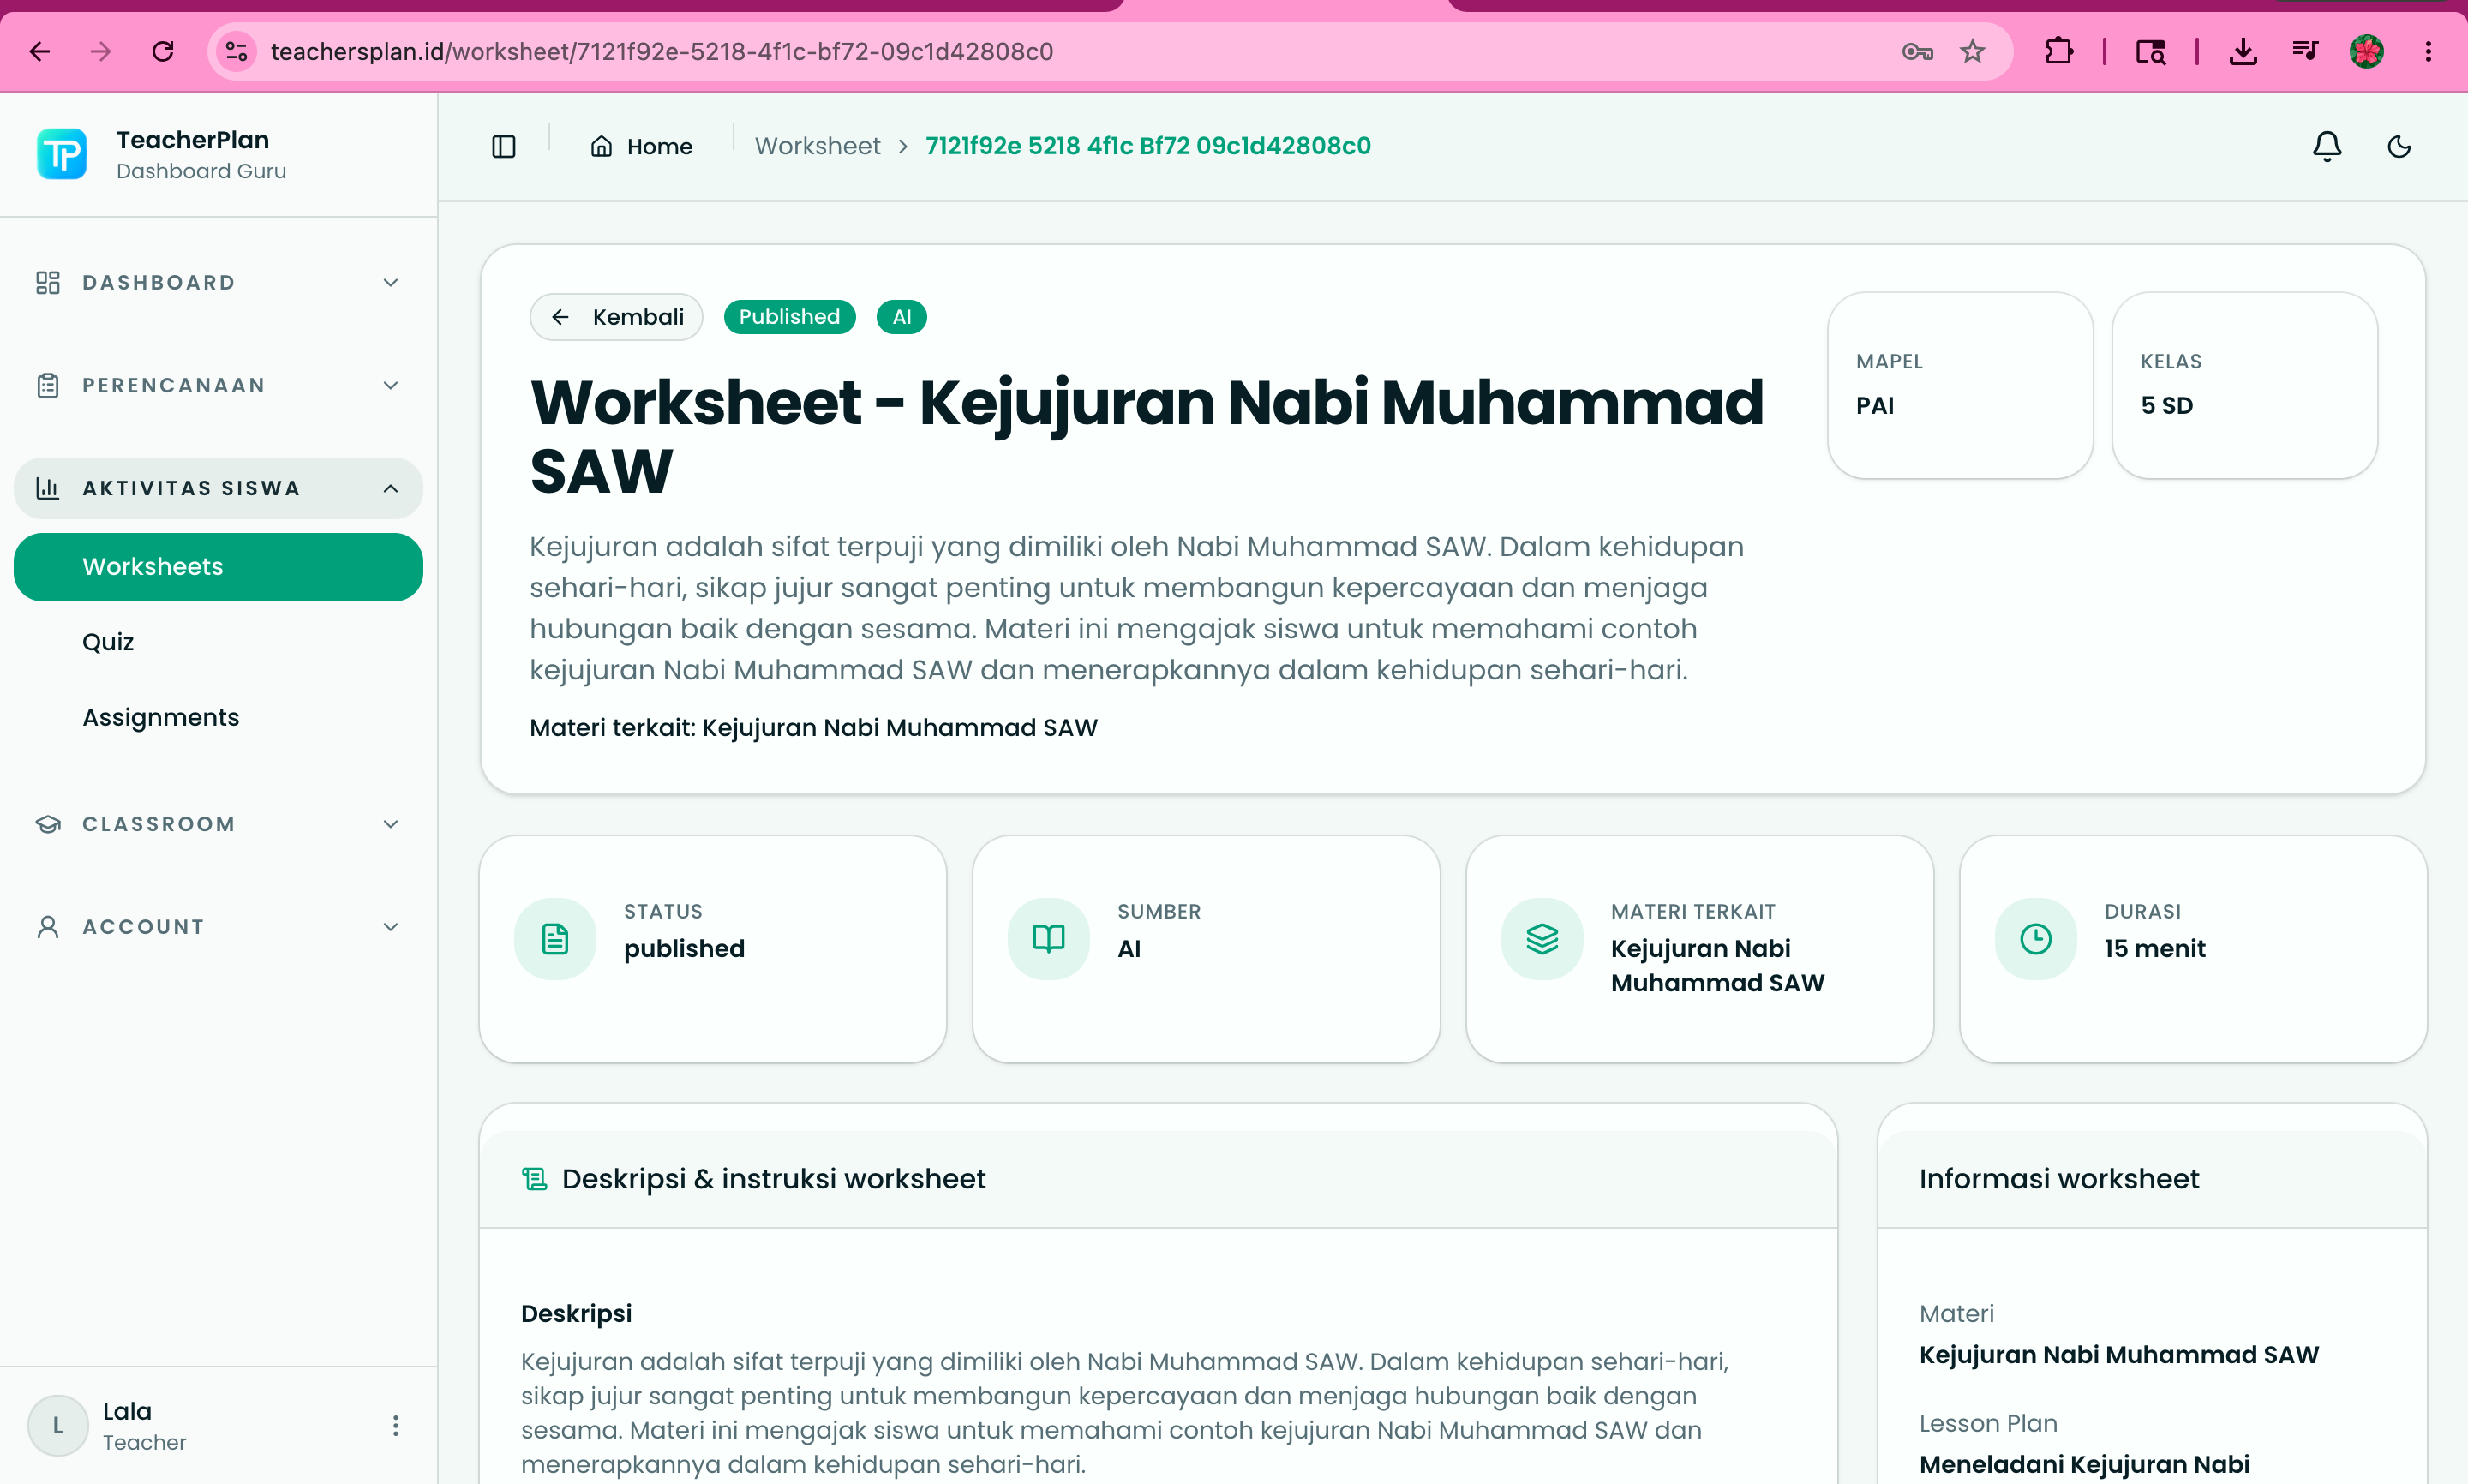The height and width of the screenshot is (1484, 2468).
Task: Open browser downloads
Action: [2243, 51]
